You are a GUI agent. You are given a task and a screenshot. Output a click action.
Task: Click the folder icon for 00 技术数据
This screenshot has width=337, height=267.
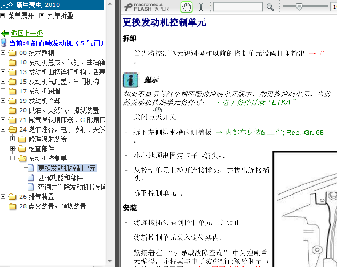(12, 53)
